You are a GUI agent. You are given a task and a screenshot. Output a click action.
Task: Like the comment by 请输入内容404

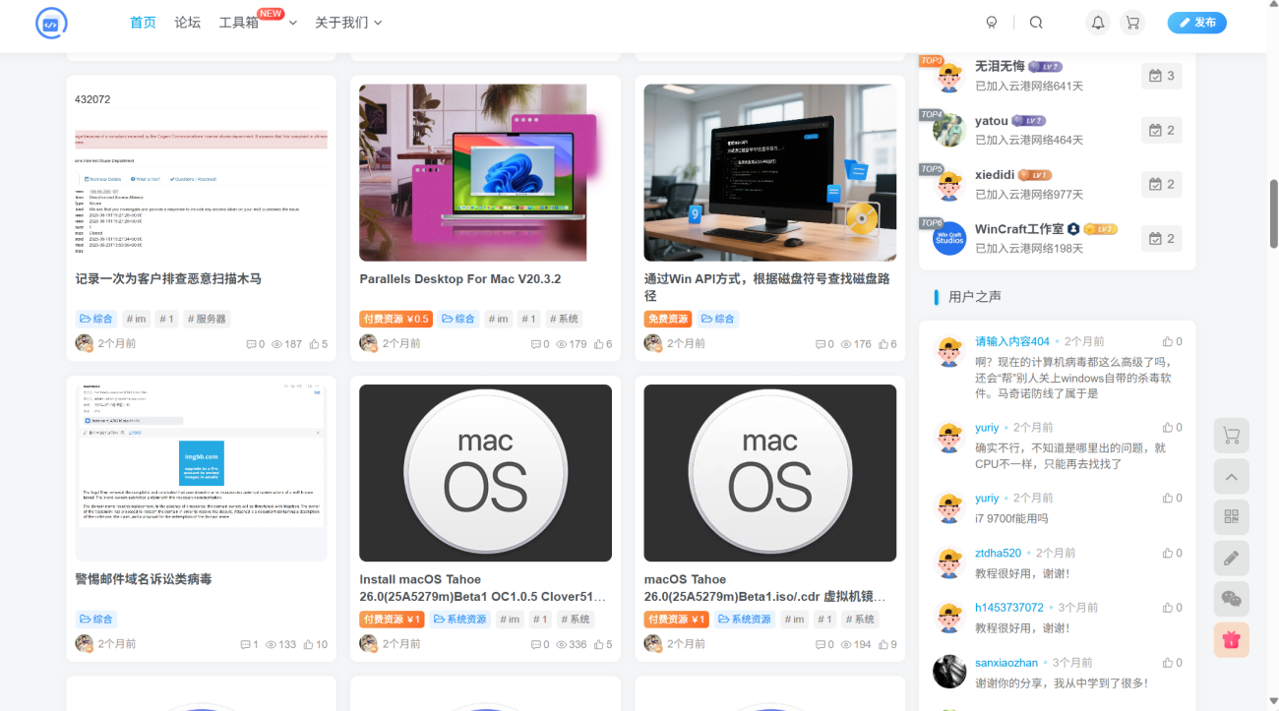(x=1172, y=341)
